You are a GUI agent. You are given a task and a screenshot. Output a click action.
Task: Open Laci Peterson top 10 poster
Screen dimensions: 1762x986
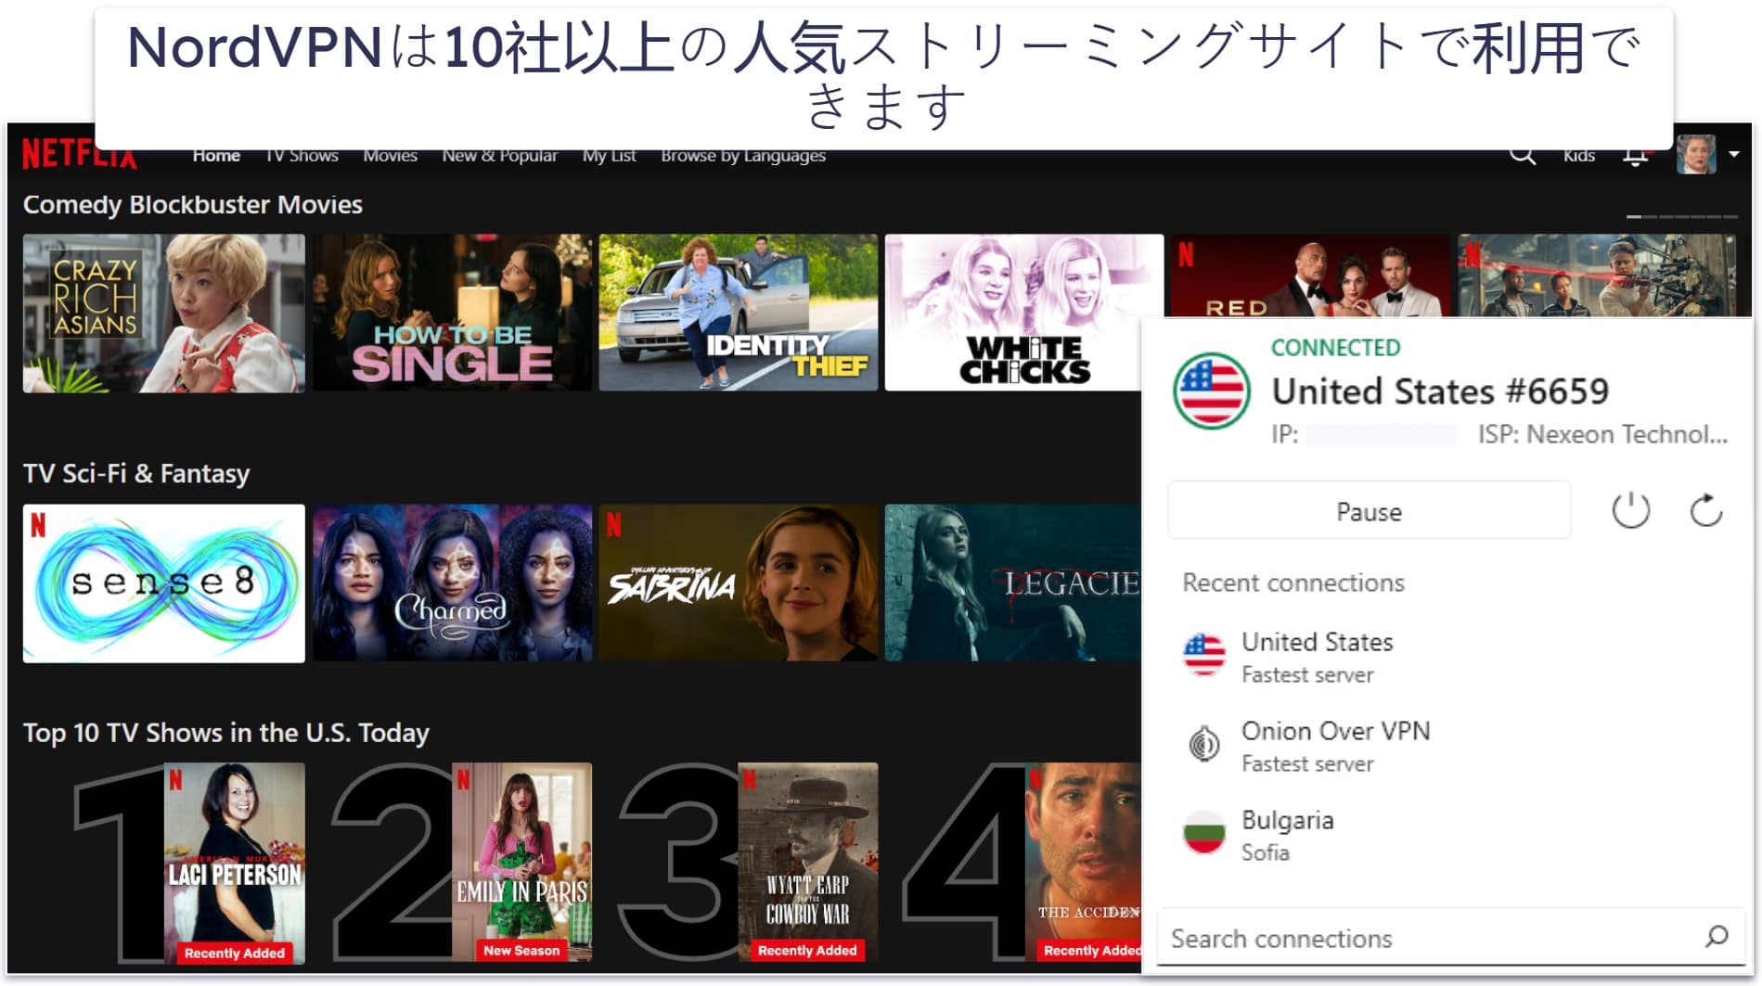(234, 863)
